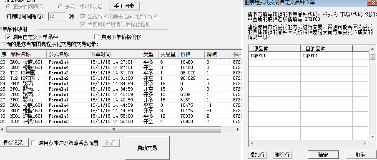Cancel the dialog with 取消
The image size is (377, 160).
(361, 155)
